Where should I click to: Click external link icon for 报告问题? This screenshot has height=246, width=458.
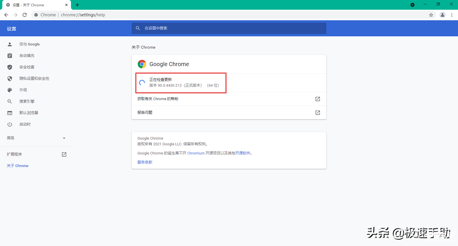[x=318, y=113]
